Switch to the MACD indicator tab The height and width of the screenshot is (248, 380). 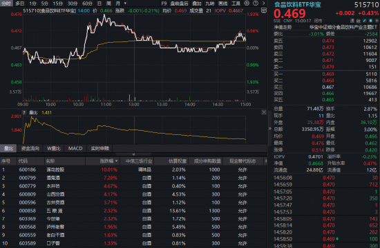[x=75, y=148]
